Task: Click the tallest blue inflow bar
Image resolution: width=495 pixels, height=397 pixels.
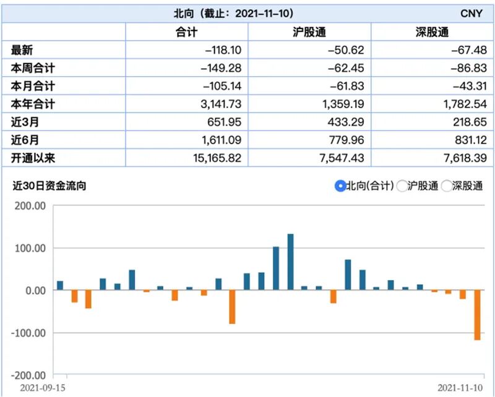Action: pos(290,262)
